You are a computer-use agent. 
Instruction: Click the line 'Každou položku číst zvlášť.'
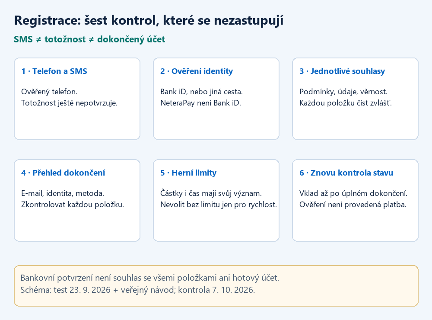point(346,103)
